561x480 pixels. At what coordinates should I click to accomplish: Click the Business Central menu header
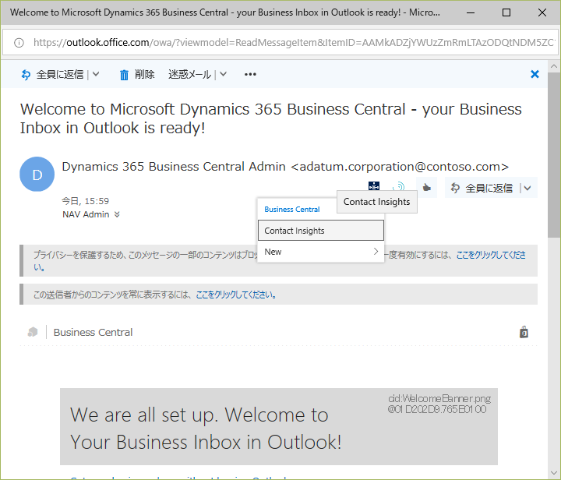click(x=292, y=210)
